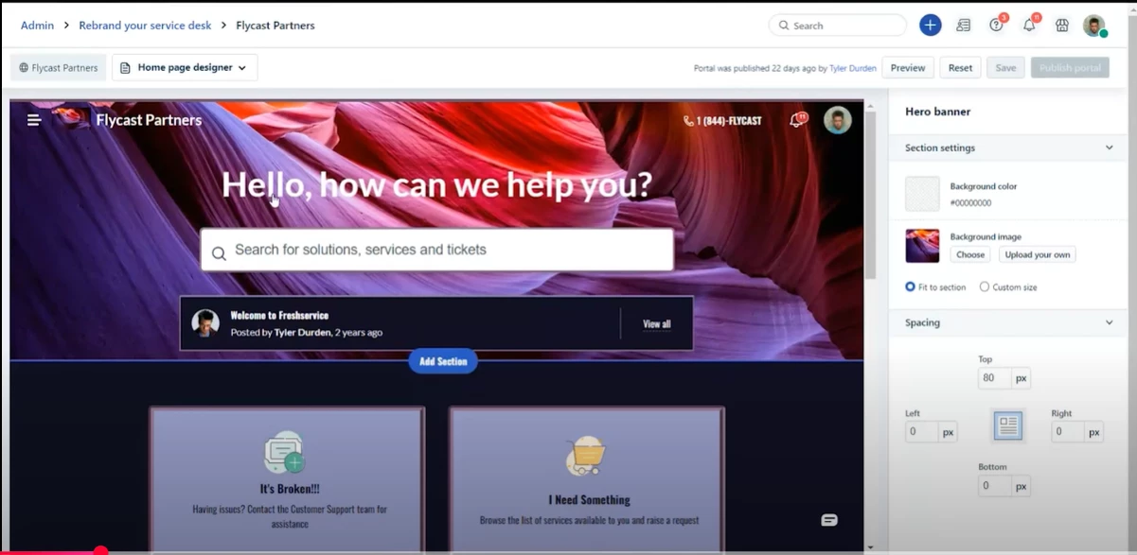
Task: Collapse the Spacing panel
Action: [1110, 322]
